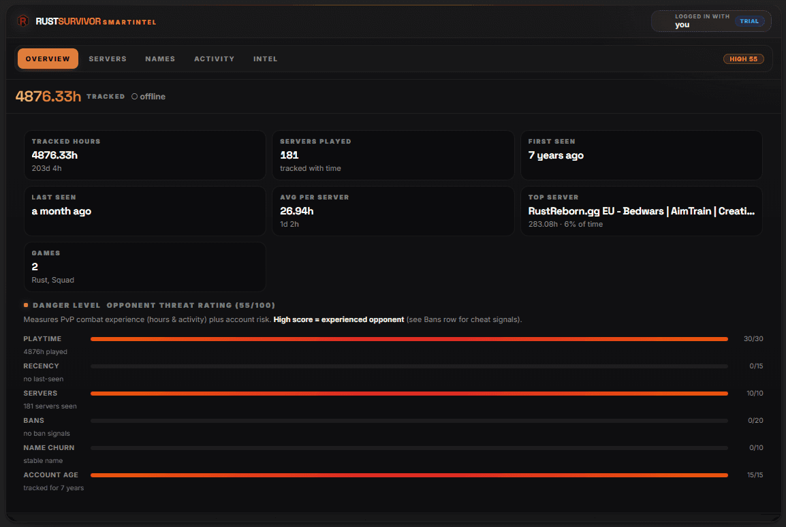Screen dimensions: 786x527
Task: Click the offline status indicator circle
Action: pyautogui.click(x=134, y=97)
